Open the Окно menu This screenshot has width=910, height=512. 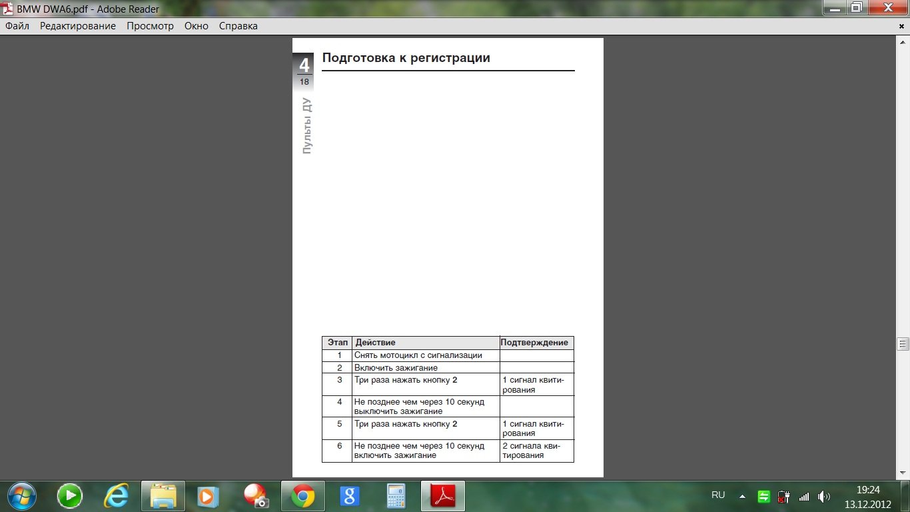click(x=196, y=26)
